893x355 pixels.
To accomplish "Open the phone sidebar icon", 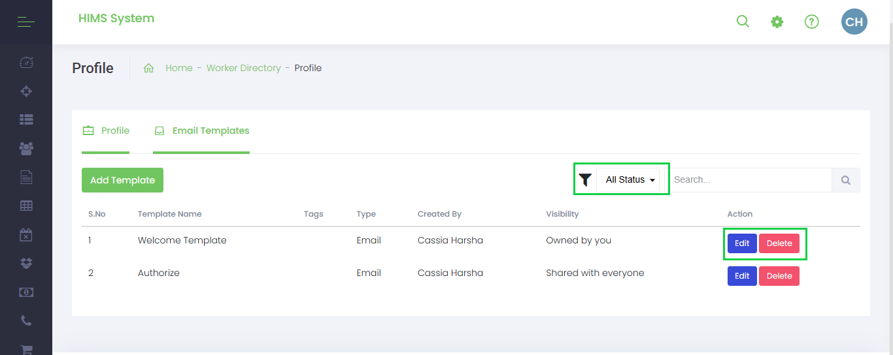I will pos(26,321).
